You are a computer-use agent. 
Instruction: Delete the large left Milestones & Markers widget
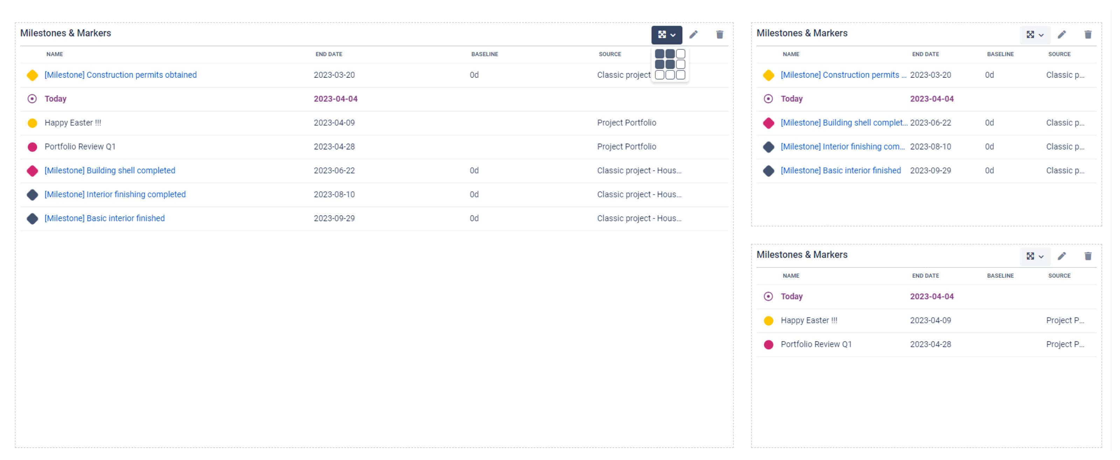[720, 35]
